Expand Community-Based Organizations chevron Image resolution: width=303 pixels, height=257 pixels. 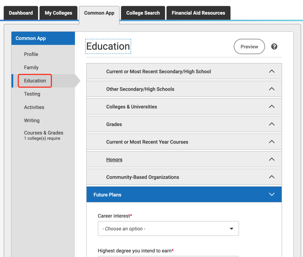point(272,177)
